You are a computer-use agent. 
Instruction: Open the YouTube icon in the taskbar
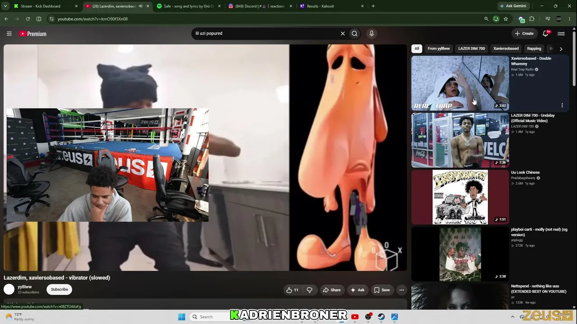(x=355, y=317)
